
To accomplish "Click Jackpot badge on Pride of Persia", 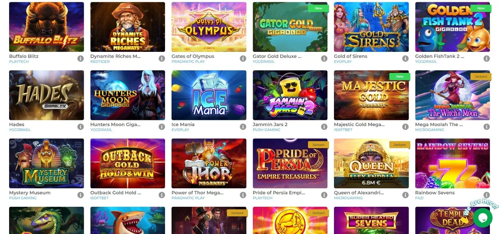I will coord(318,145).
